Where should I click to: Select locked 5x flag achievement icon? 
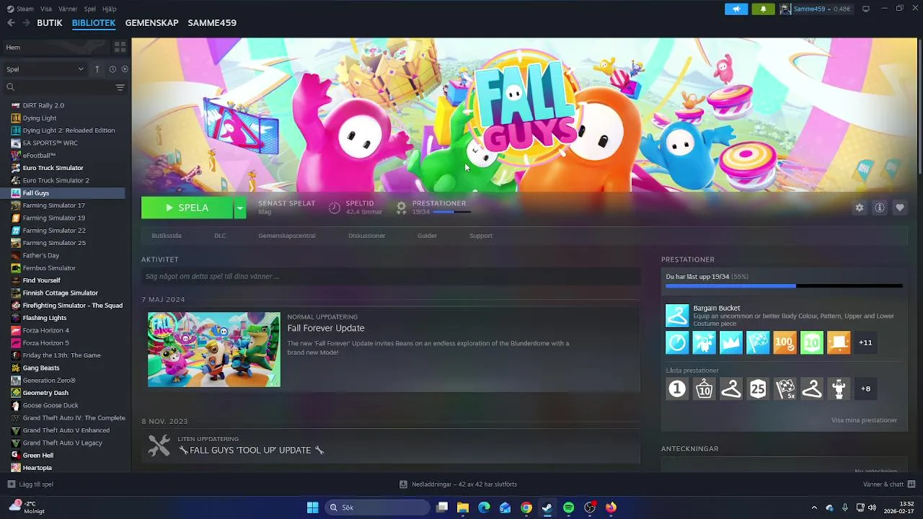(785, 389)
